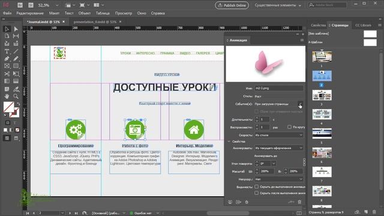
Task: Select the Zoom tool
Action: [x=16, y=96]
